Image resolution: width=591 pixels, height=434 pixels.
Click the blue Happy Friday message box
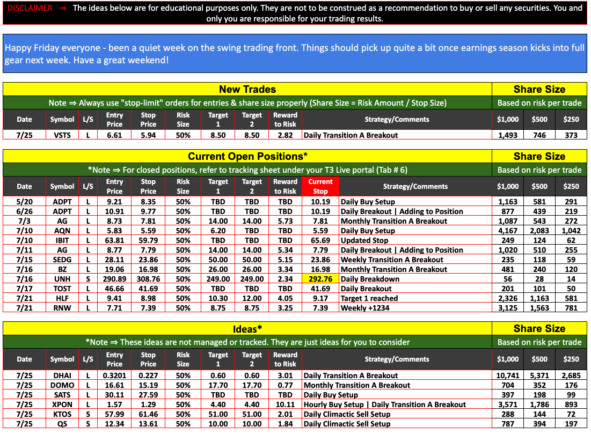(x=295, y=54)
